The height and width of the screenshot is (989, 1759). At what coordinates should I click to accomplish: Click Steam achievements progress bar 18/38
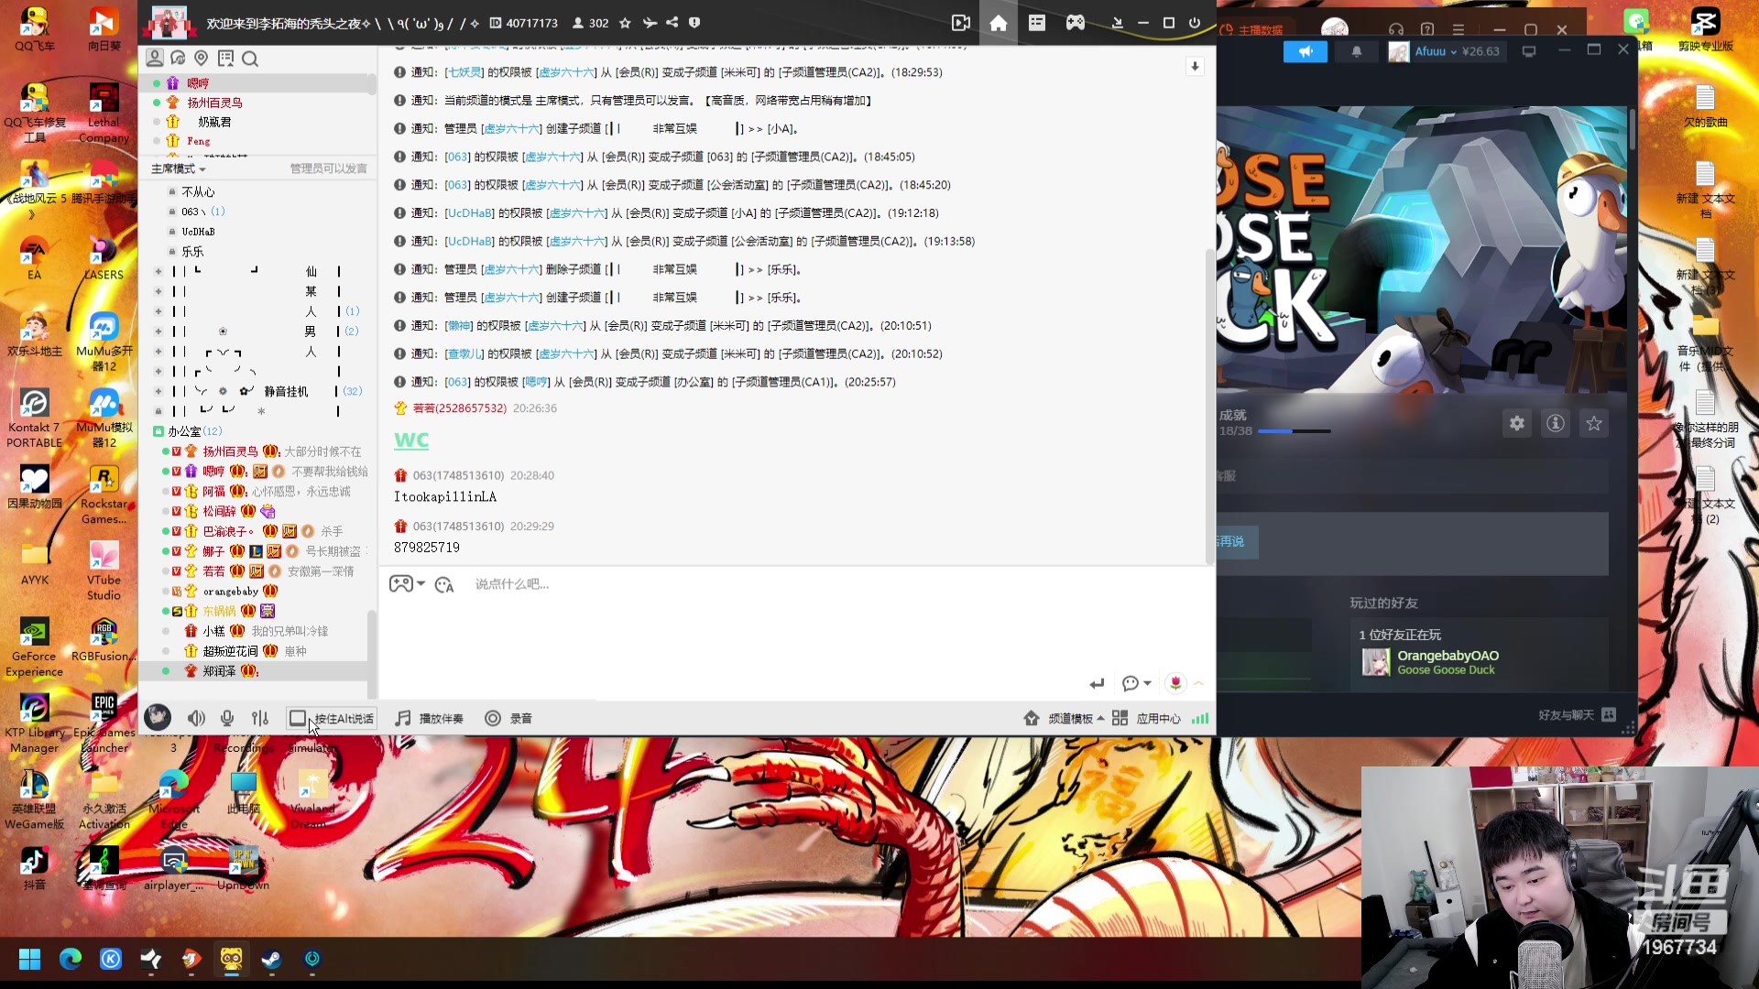1294,430
